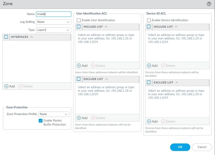
Task: Click the Cancel button
Action: tap(202, 147)
